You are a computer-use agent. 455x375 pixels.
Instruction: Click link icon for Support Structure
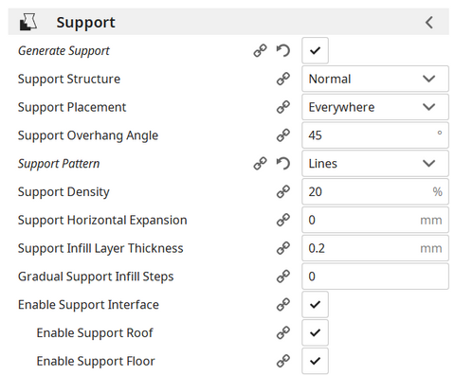pyautogui.click(x=282, y=79)
